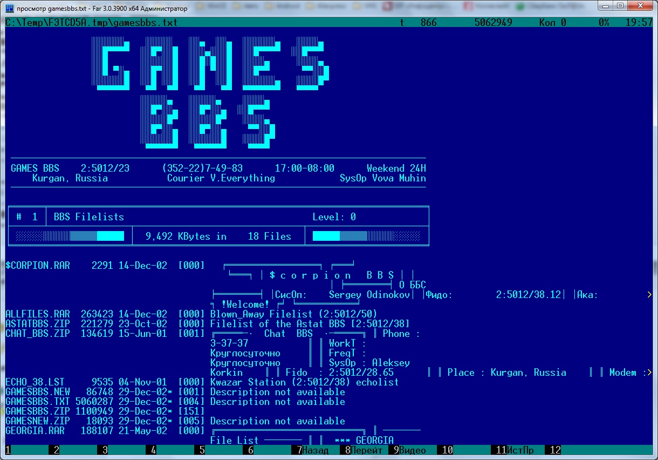Screen dimensions: 658x460
Task: Click file path C:\Temp\F3TCD5A.tmp\gamesbbs.txt in header
Action: [x=92, y=23]
